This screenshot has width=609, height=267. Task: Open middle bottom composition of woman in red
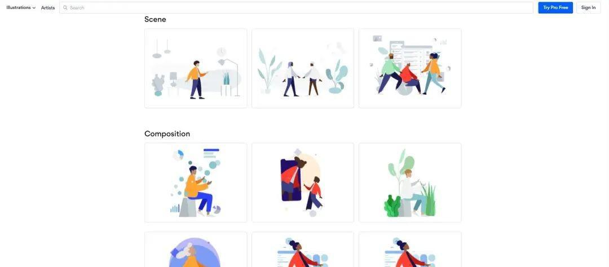point(303,250)
